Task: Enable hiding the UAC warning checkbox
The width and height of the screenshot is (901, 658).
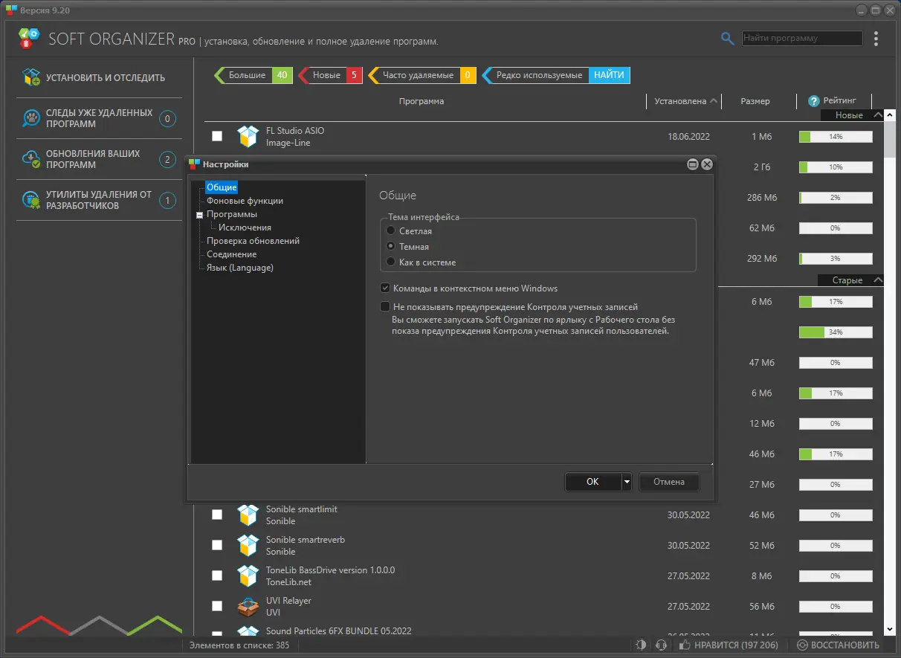Action: [385, 306]
